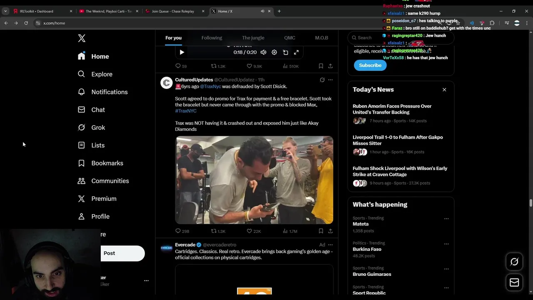This screenshot has width=533, height=300.
Task: Open video settings gear
Action: click(x=274, y=52)
